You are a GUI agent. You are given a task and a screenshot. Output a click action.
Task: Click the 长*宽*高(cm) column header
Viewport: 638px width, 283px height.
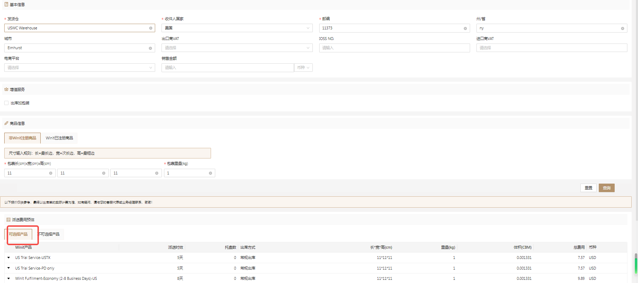(381, 247)
